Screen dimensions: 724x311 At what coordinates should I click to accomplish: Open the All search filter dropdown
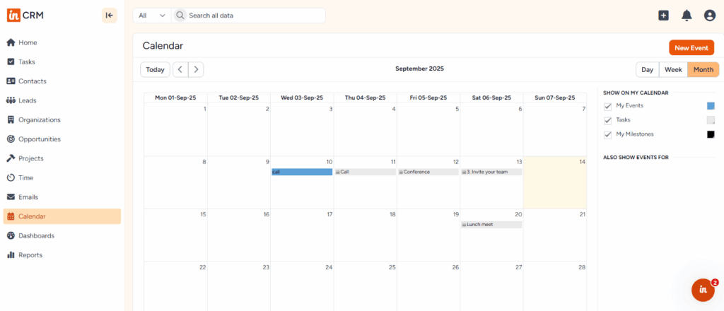(x=152, y=16)
